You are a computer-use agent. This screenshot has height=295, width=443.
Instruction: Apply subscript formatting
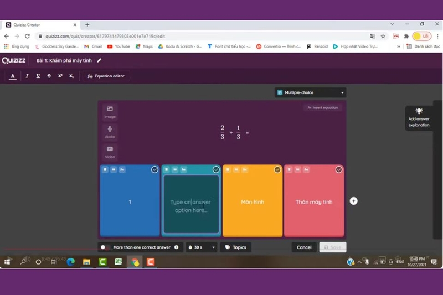(71, 76)
